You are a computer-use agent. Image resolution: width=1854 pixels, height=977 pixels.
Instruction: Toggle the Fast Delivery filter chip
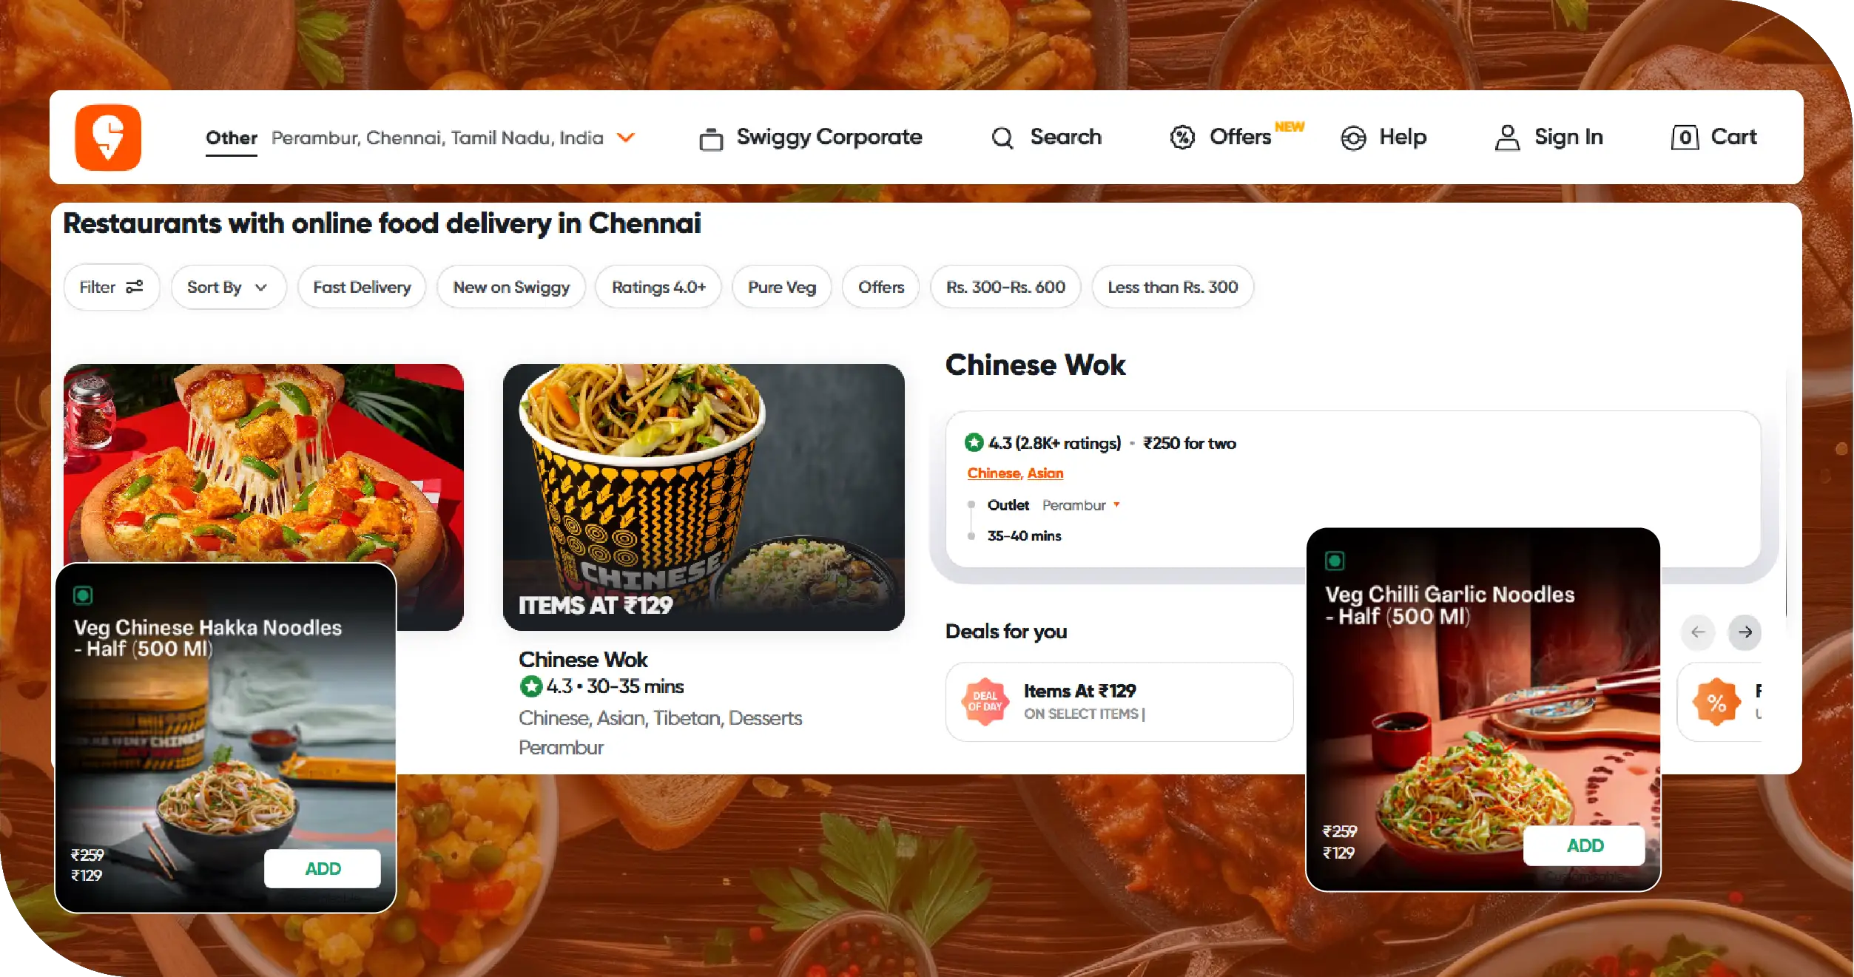[362, 287]
